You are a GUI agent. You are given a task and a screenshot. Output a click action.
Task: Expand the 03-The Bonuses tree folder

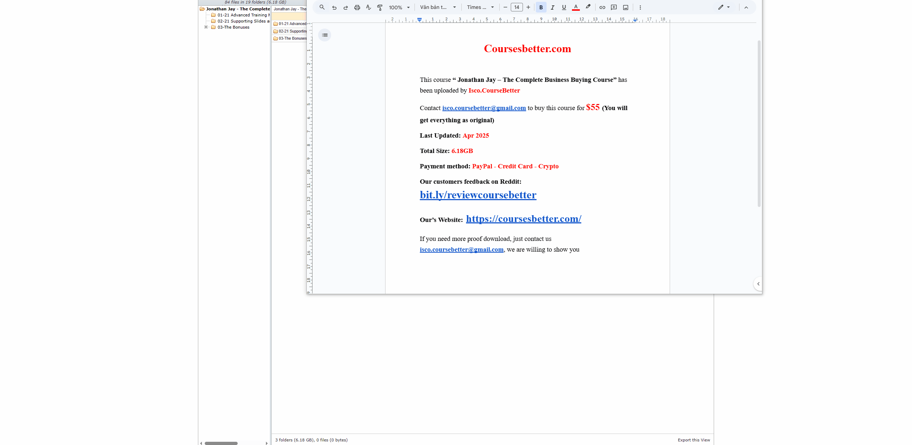pyautogui.click(x=206, y=27)
